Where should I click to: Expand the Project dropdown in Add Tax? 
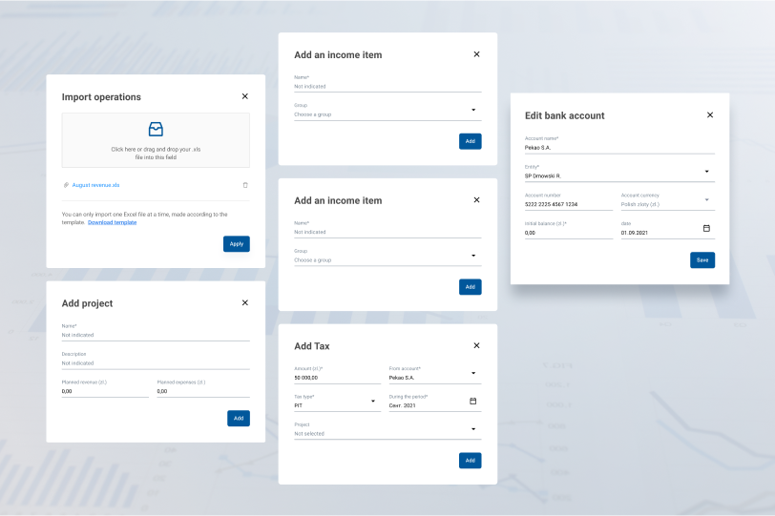[473, 429]
